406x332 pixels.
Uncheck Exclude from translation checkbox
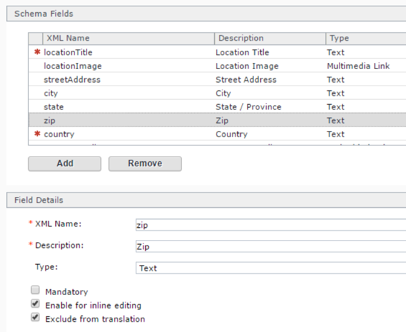click(x=36, y=318)
